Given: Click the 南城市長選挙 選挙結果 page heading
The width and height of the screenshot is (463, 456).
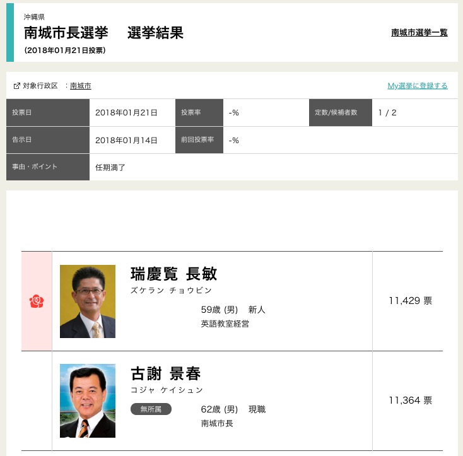Looking at the screenshot, I should click(x=103, y=33).
